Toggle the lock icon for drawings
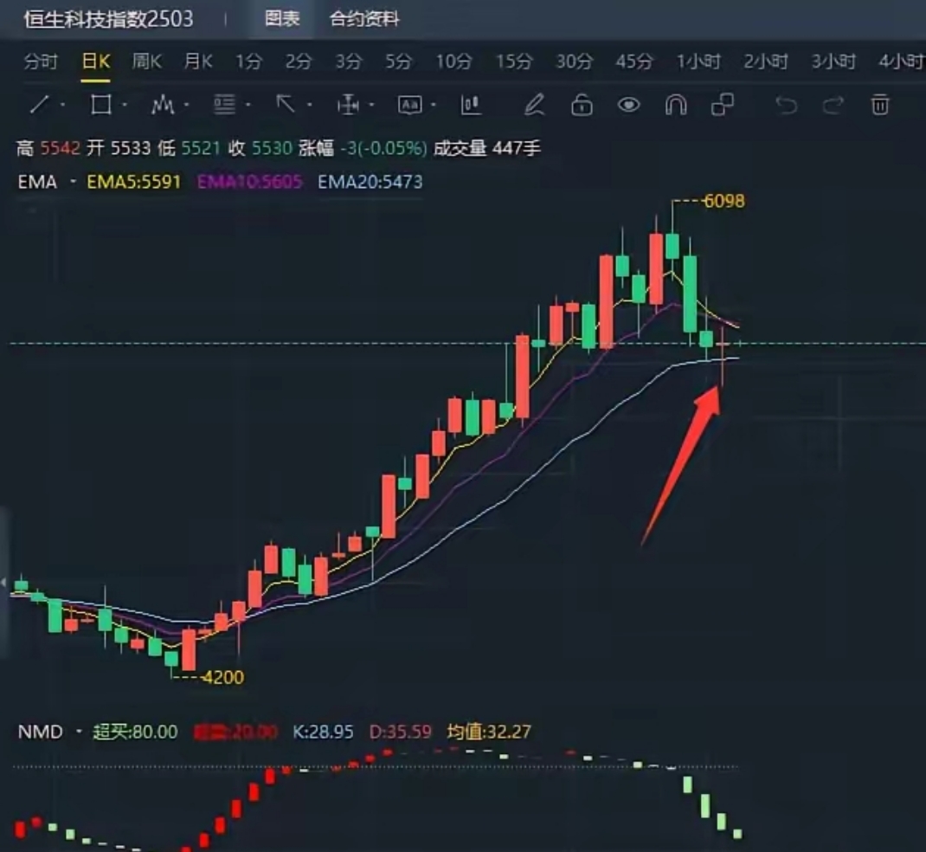 pos(582,105)
